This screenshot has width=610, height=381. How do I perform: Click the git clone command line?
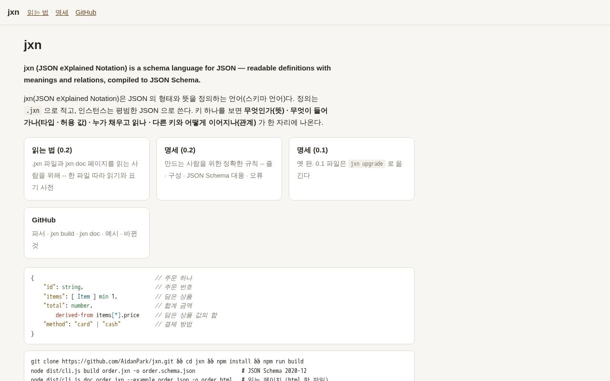pyautogui.click(x=167, y=361)
